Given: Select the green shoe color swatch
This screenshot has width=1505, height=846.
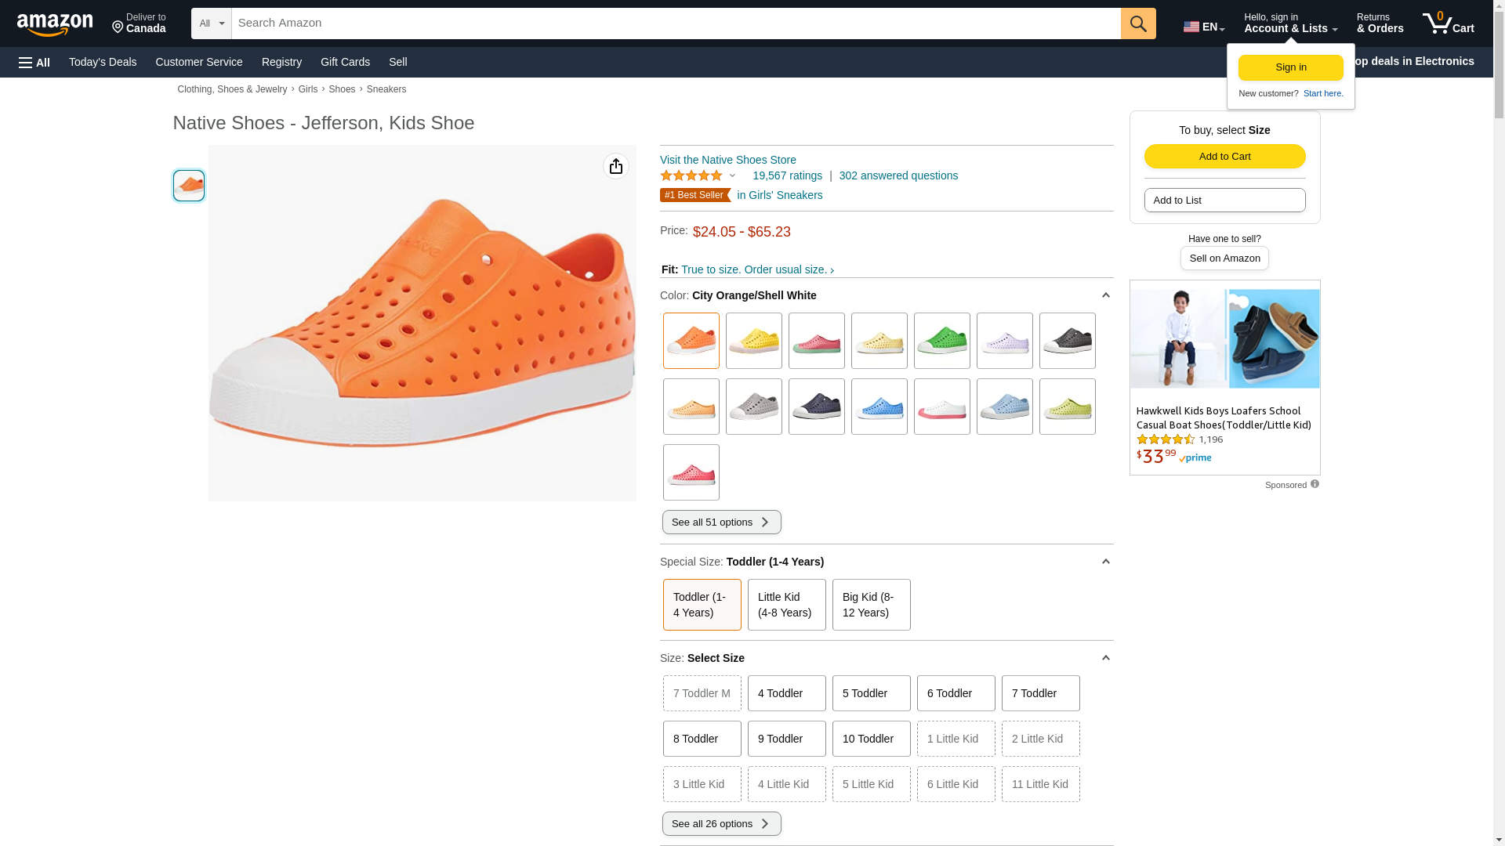Looking at the screenshot, I should click(941, 341).
